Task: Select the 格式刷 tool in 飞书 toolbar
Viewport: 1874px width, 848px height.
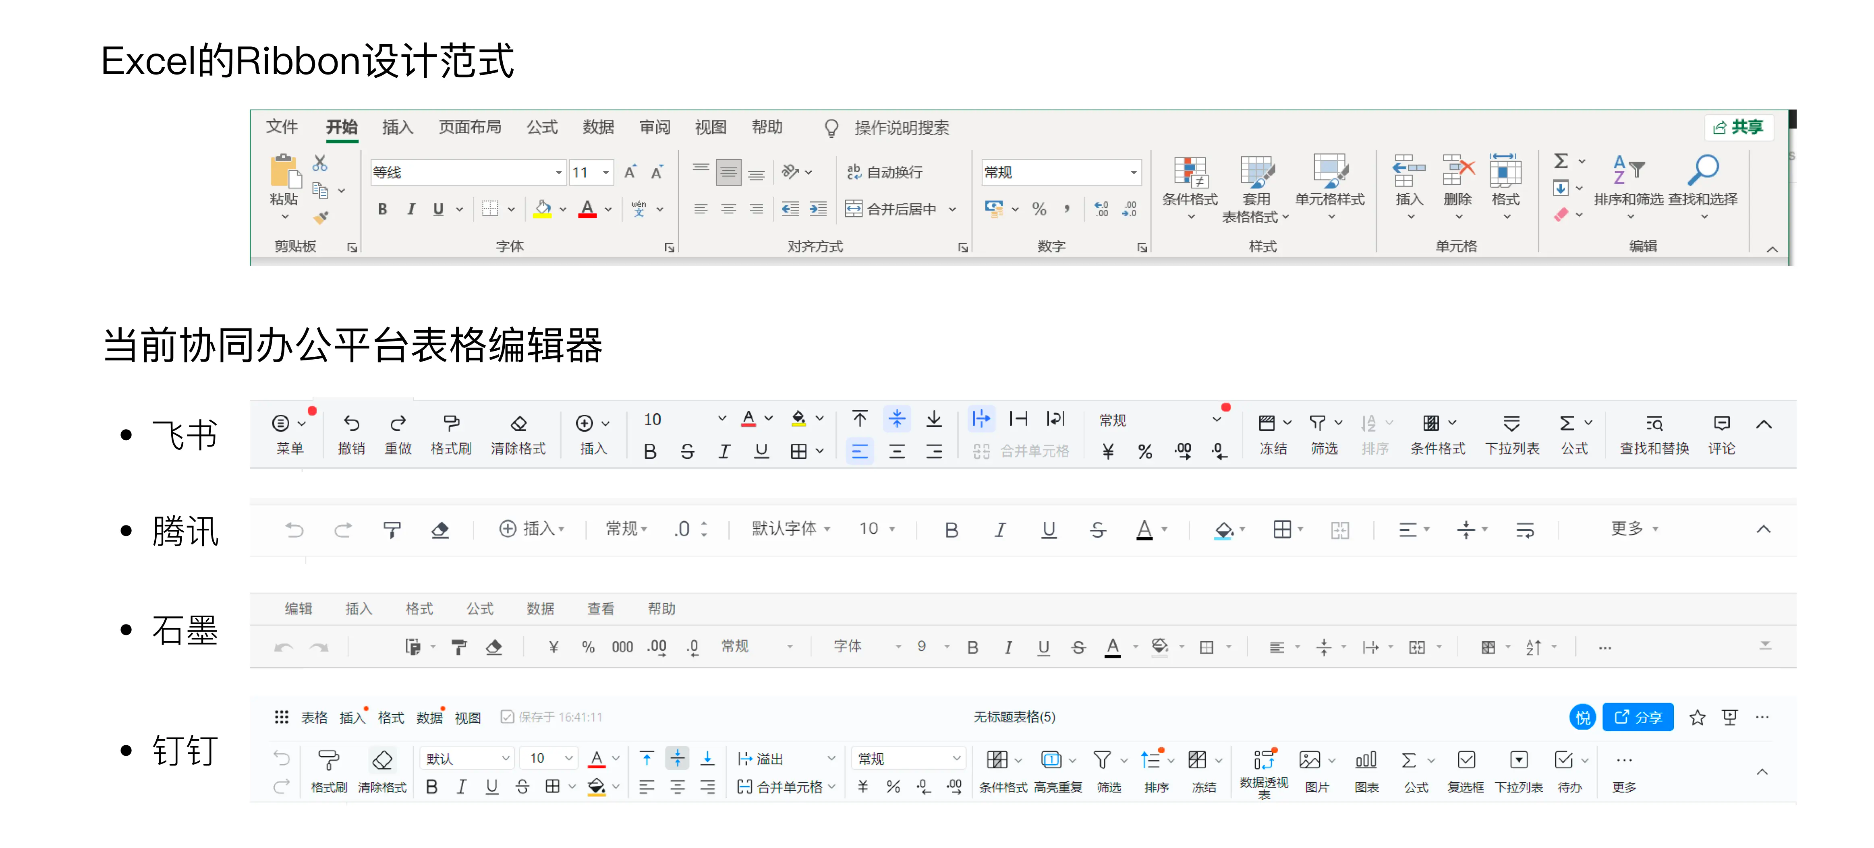Action: (451, 434)
